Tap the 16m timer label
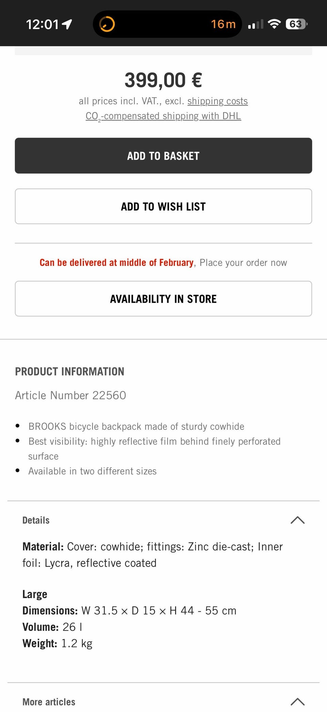327x712 pixels. coord(223,24)
